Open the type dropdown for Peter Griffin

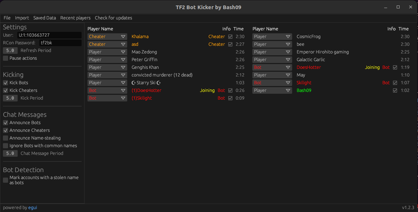click(x=107, y=60)
